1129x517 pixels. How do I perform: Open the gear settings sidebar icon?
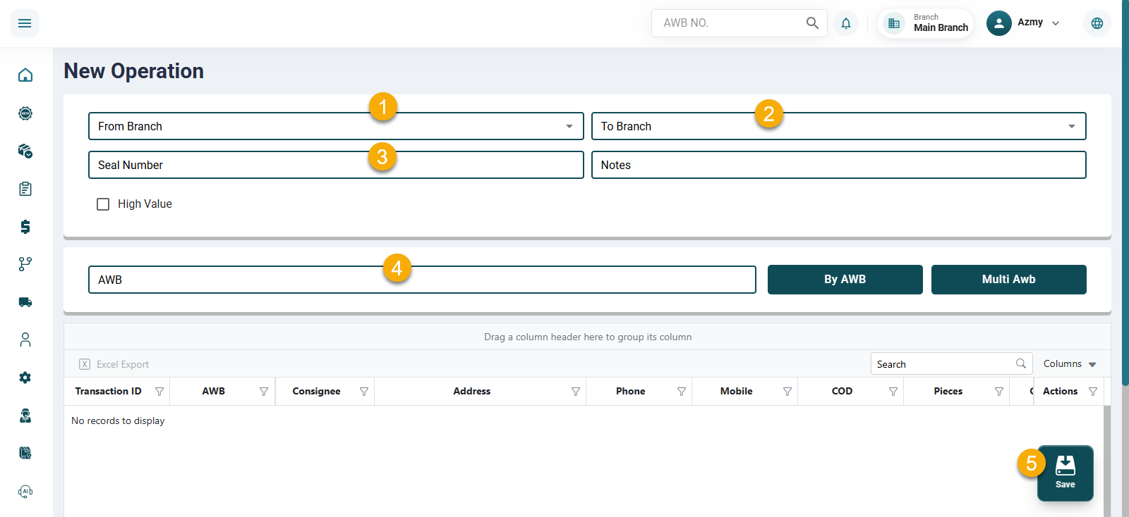(x=25, y=378)
